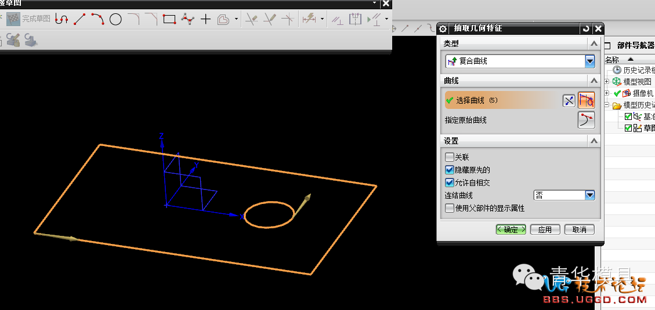The width and height of the screenshot is (655, 310).
Task: Click the Offset Curve tool icon
Action: [x=223, y=19]
